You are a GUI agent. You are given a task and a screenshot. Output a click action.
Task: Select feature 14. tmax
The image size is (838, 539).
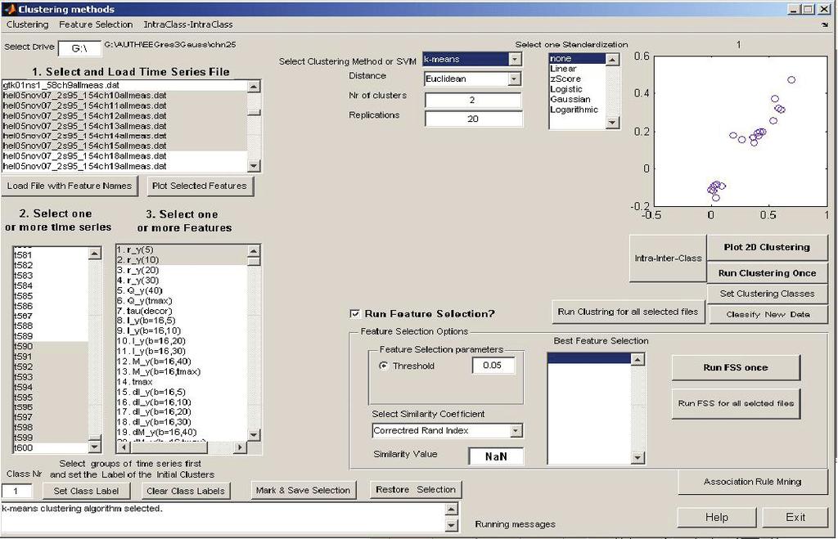click(182, 382)
